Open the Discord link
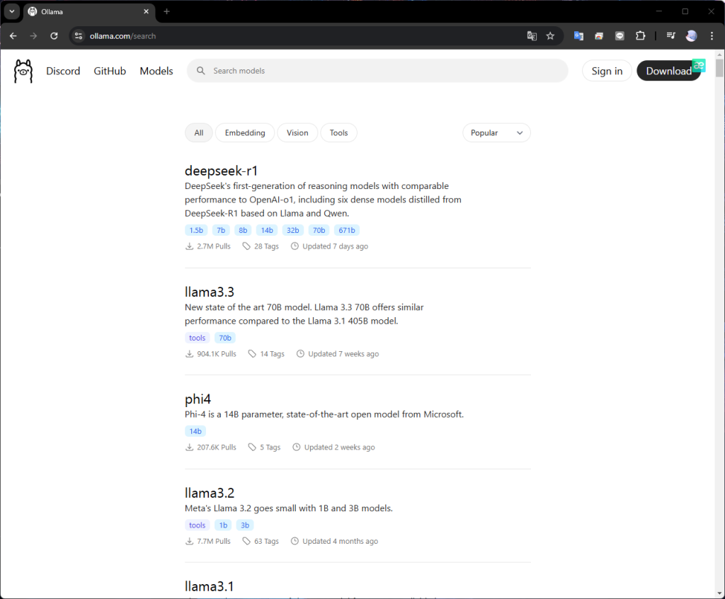This screenshot has height=599, width=725. tap(63, 72)
